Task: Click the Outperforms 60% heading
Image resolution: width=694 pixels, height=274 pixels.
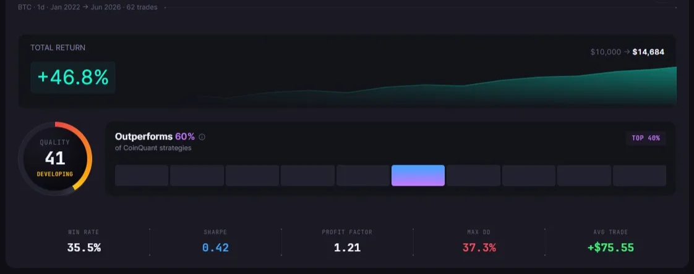Action: pyautogui.click(x=155, y=136)
